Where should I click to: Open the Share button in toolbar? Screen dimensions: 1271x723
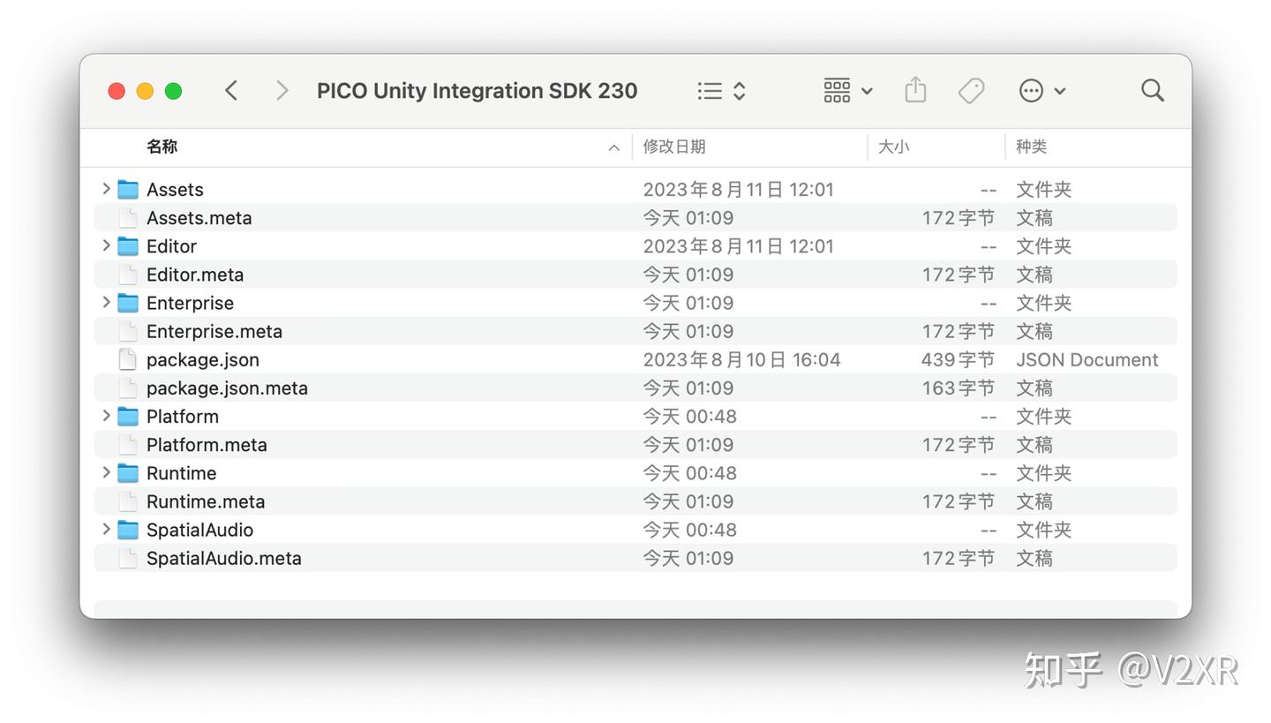[915, 90]
